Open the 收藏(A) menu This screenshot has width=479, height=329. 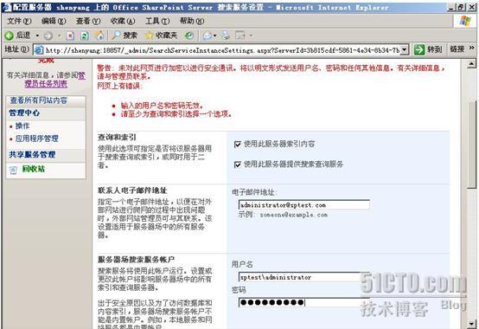pos(123,21)
